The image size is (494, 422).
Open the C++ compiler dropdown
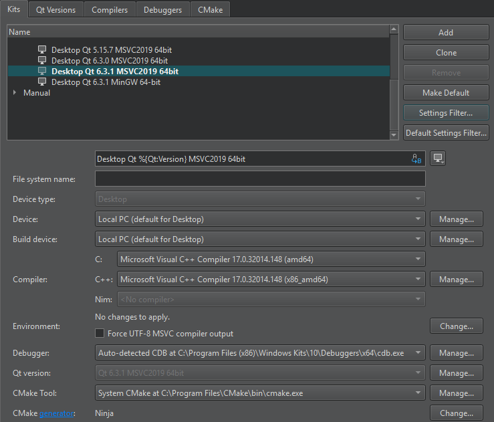pos(271,280)
